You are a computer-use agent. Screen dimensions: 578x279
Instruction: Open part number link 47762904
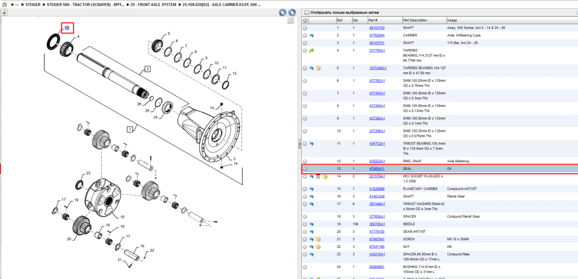coord(377,36)
